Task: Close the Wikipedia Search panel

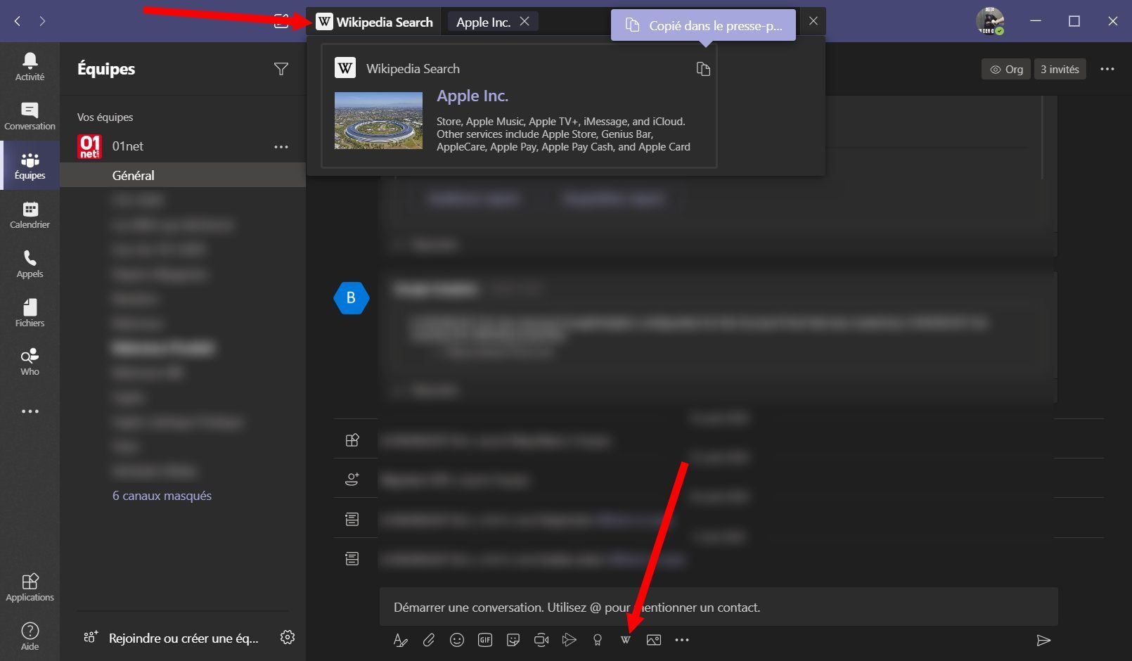Action: (813, 21)
